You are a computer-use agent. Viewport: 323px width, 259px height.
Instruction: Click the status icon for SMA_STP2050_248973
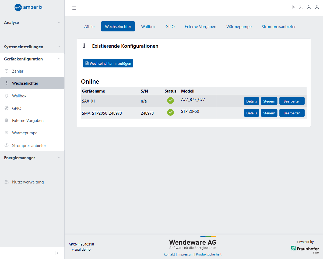click(170, 113)
